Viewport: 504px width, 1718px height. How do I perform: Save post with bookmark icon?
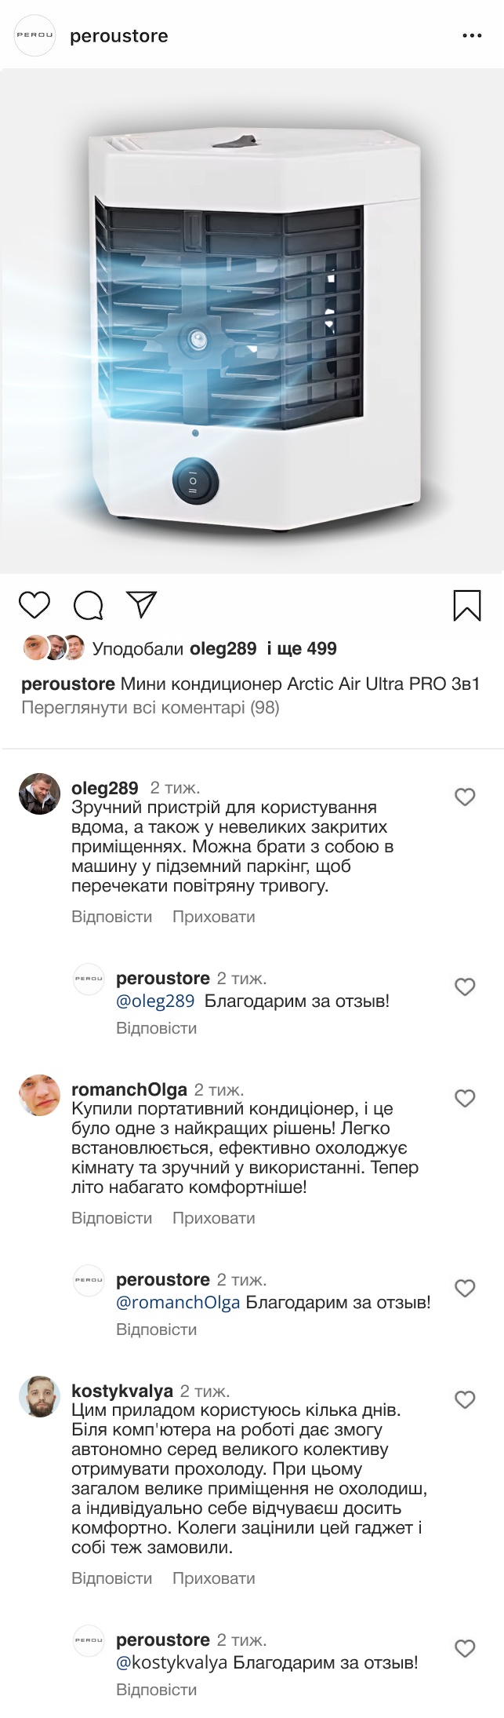point(467,605)
